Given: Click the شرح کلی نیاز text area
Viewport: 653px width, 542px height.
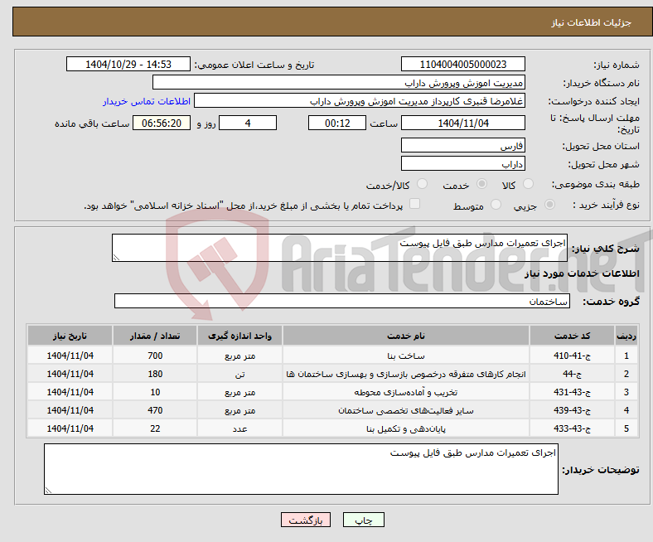Looking at the screenshot, I should point(340,248).
